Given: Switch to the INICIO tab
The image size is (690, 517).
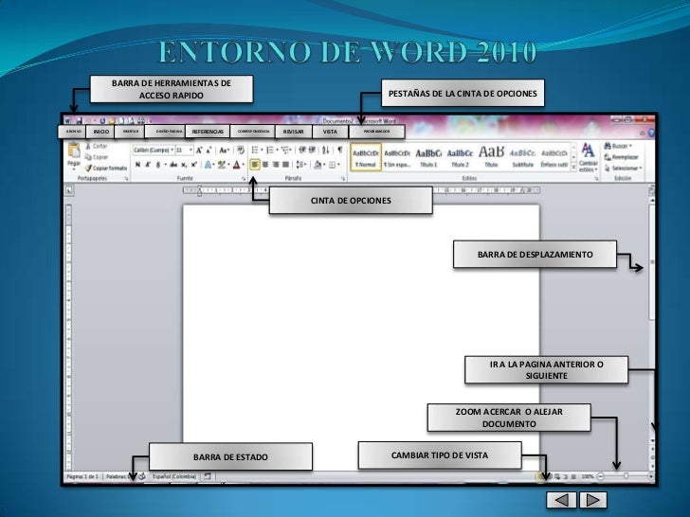Looking at the screenshot, I should (x=100, y=132).
